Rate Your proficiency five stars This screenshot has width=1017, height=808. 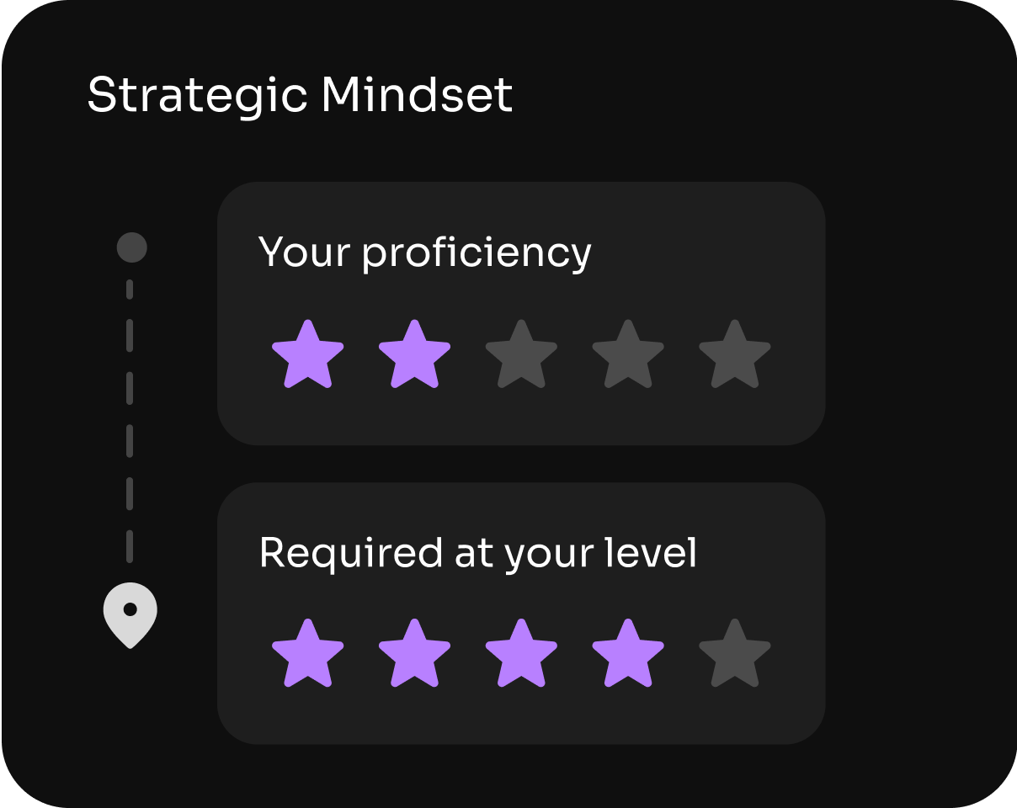pos(735,354)
